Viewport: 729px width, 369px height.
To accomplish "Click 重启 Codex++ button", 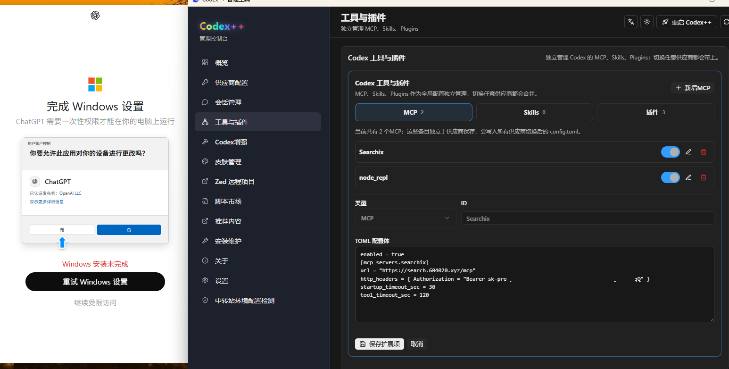I will coord(687,22).
